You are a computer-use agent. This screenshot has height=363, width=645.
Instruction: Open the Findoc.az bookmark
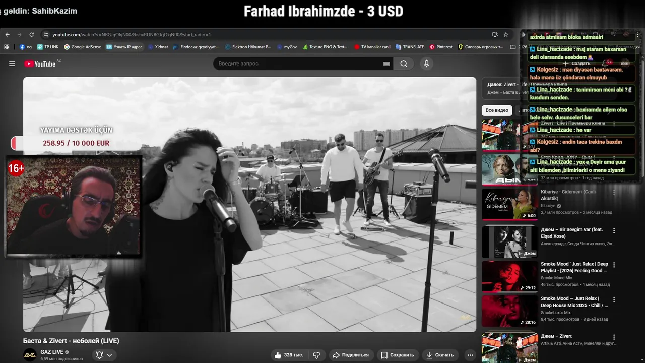coord(196,47)
